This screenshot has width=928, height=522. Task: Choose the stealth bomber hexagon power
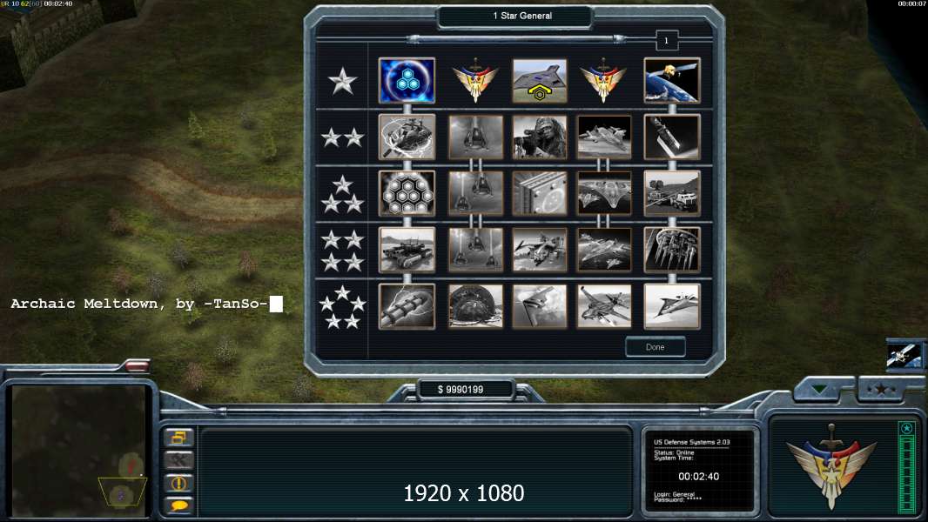(x=539, y=80)
